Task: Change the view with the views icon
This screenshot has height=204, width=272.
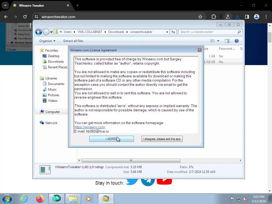Action: [212, 41]
